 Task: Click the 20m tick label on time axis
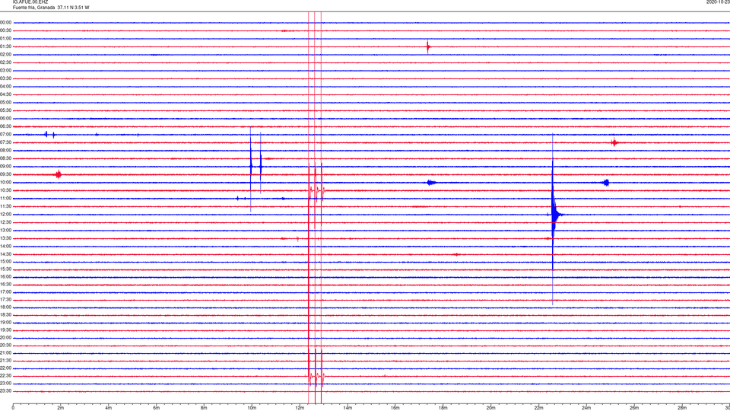point(490,408)
